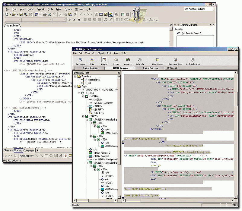242x211 pixels.
Task: Click the Document Map vertical scrollbar down arrow
Action: point(119,197)
